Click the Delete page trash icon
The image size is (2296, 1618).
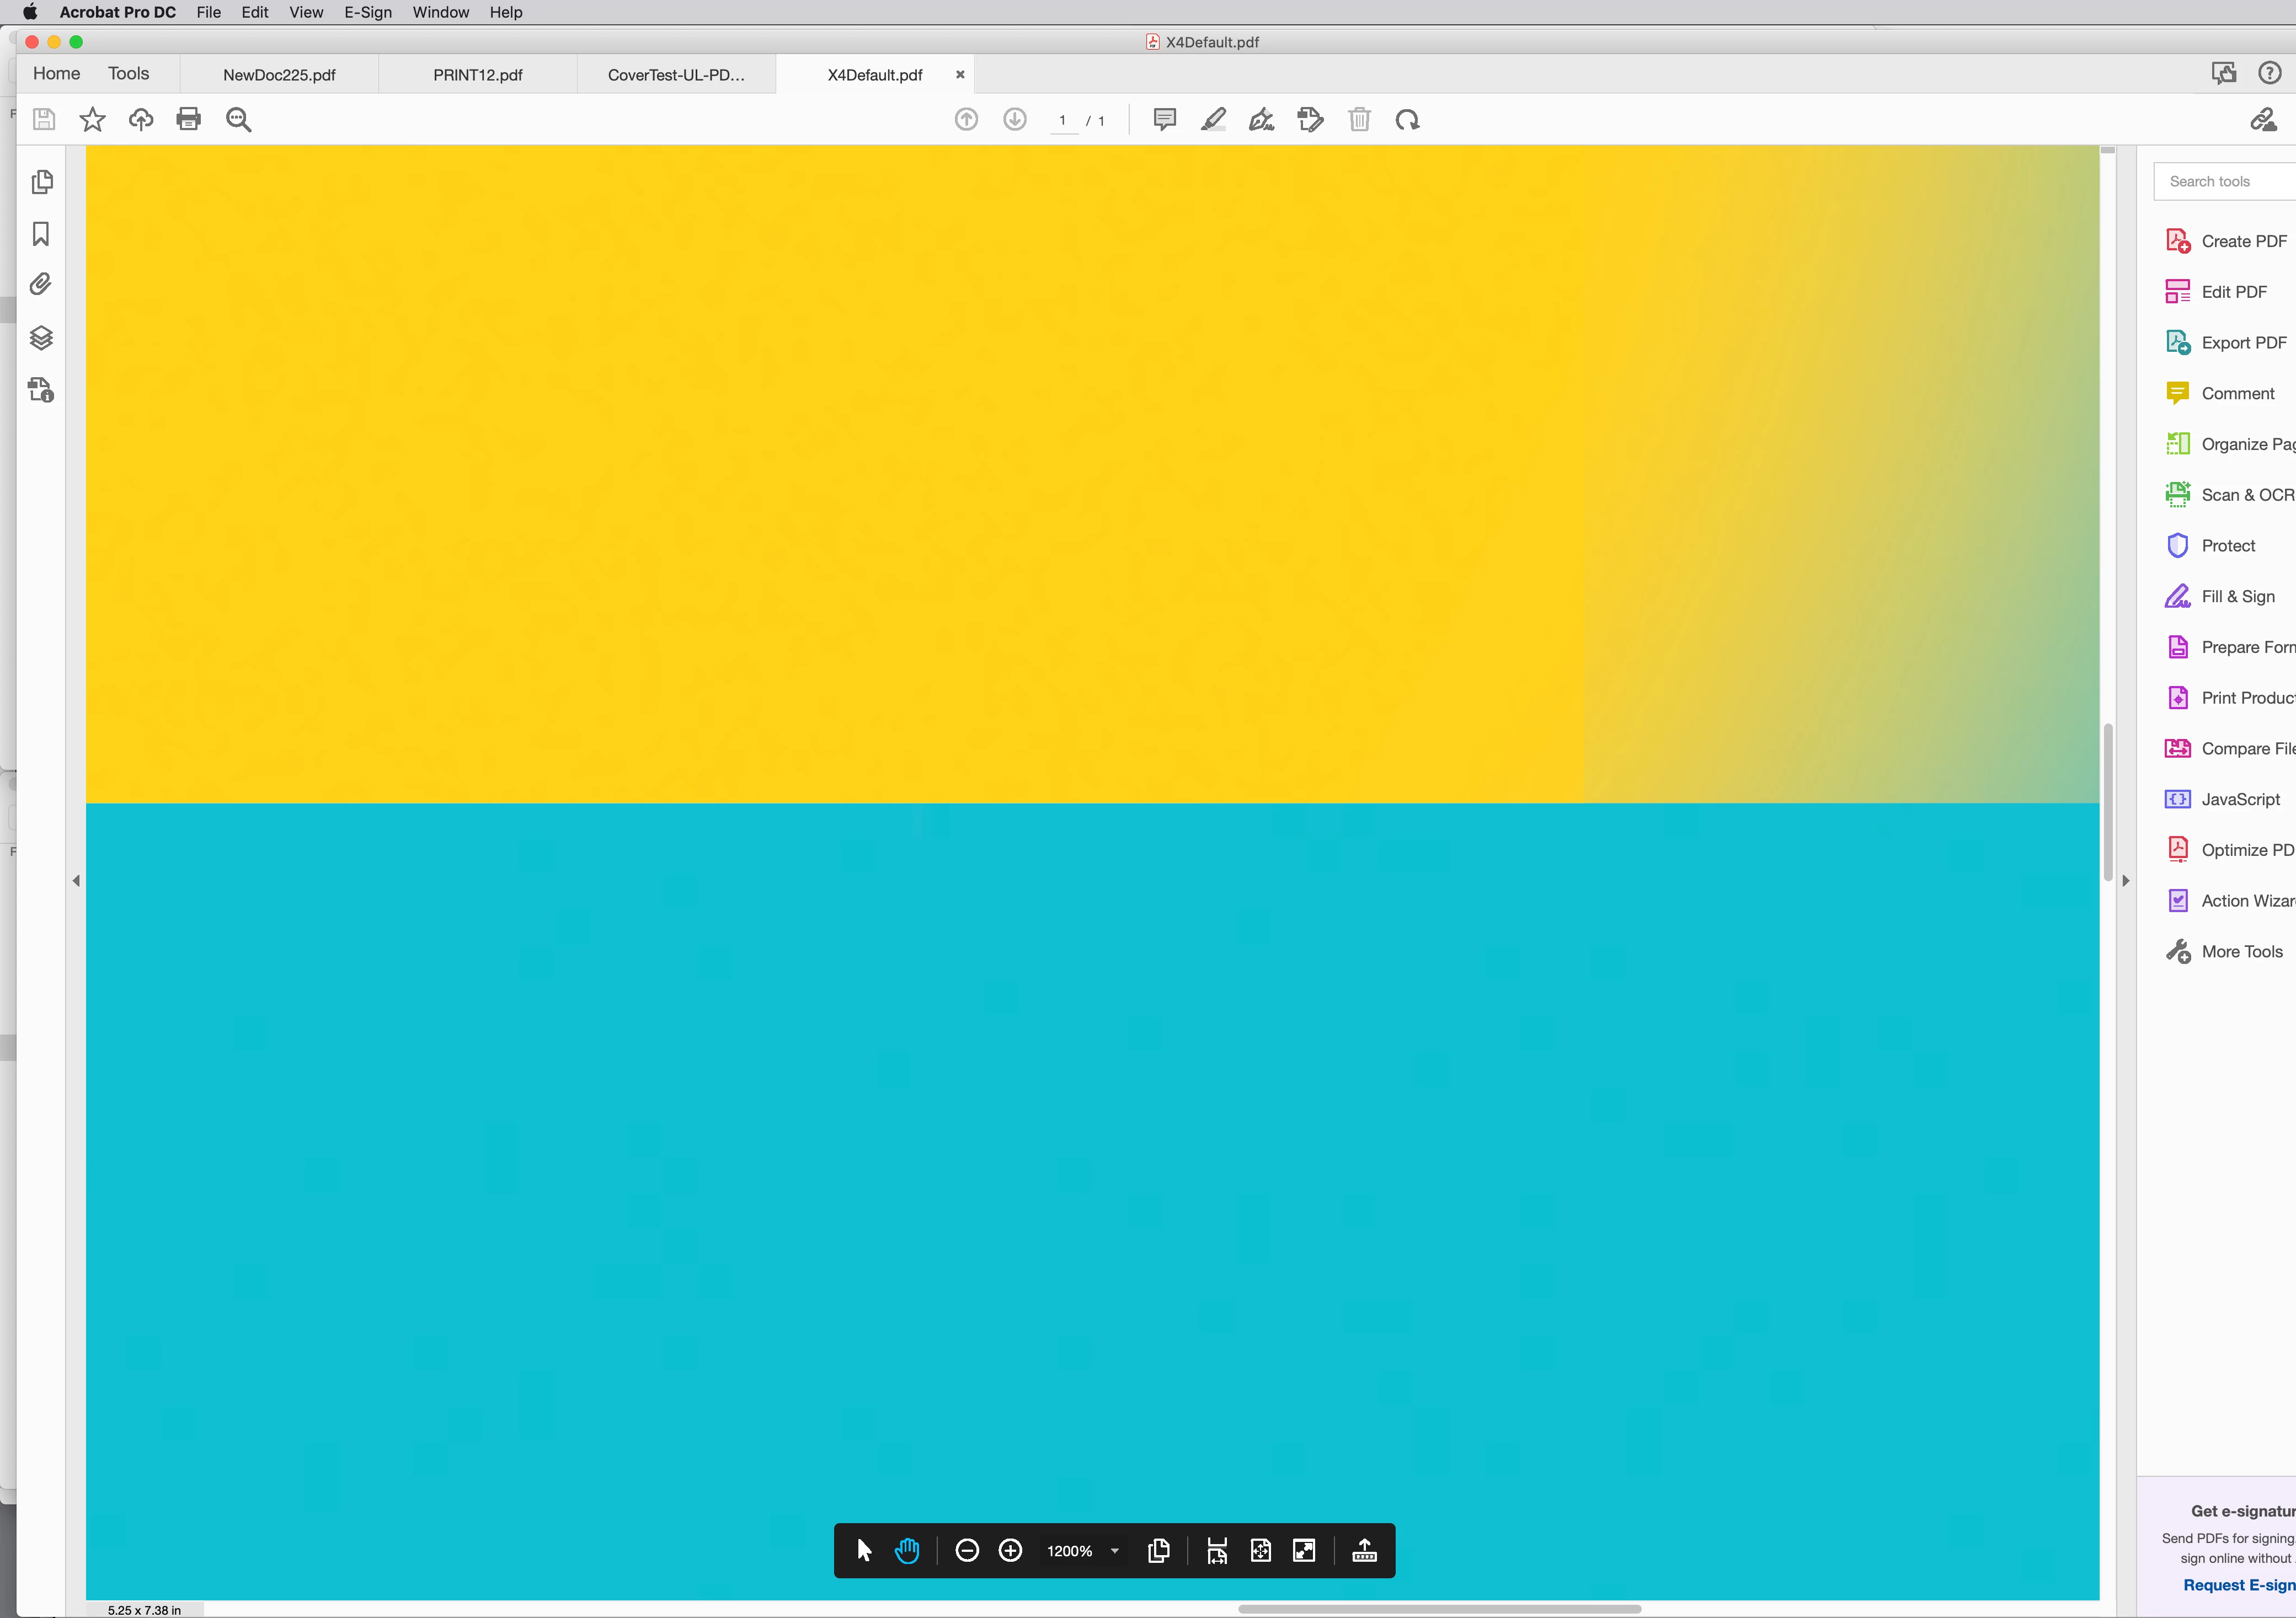(x=1359, y=120)
